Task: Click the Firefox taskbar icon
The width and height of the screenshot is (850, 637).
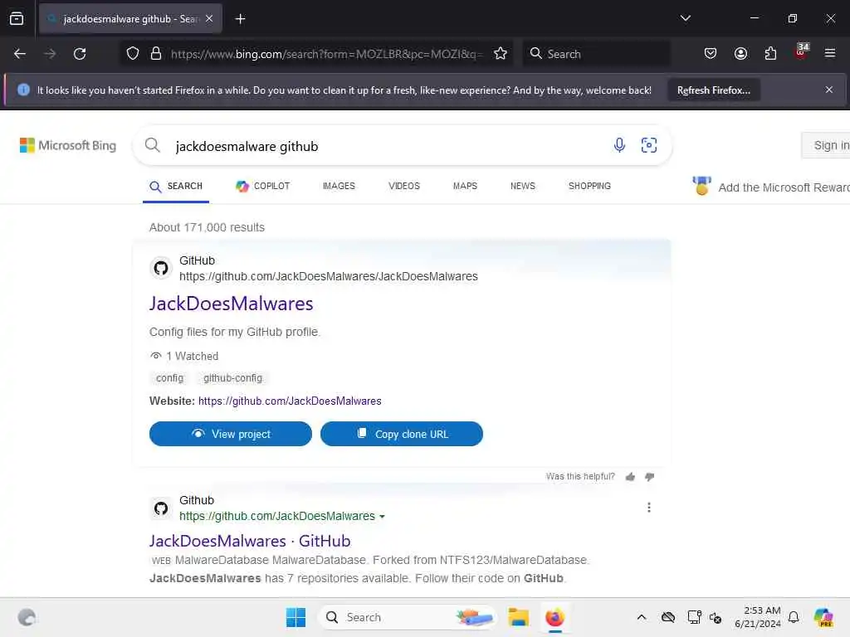Action: [x=554, y=617]
